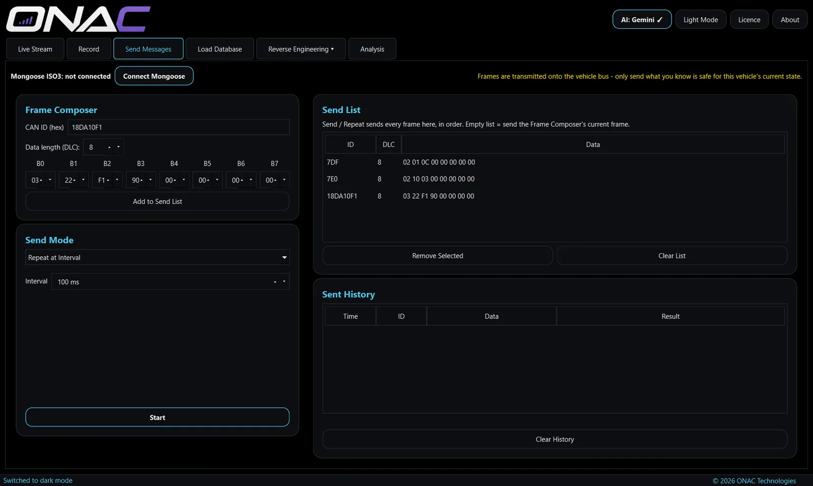Increase the Data length (DLC) value
Screen dimensions: 813x486
tap(109, 147)
